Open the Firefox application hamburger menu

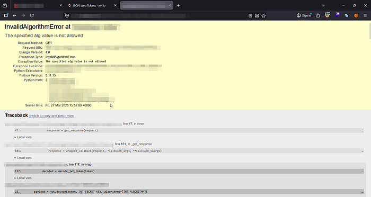tap(365, 15)
